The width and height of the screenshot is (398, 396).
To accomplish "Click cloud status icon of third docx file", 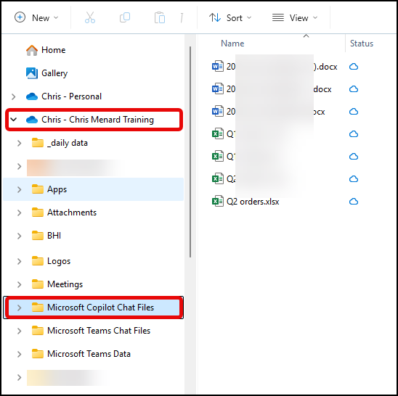I will (354, 111).
